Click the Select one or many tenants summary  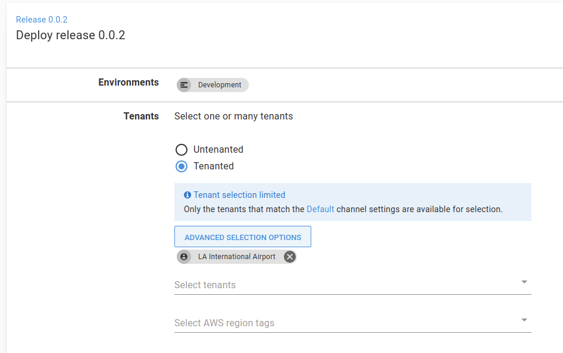tap(233, 116)
